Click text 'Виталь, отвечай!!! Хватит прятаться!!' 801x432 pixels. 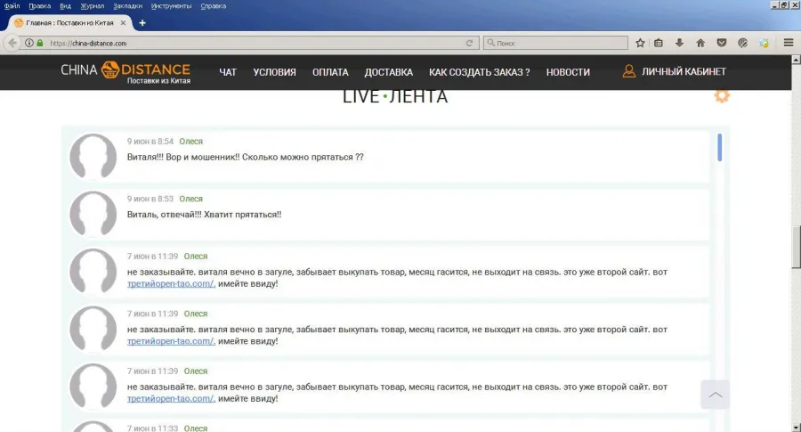pyautogui.click(x=205, y=214)
